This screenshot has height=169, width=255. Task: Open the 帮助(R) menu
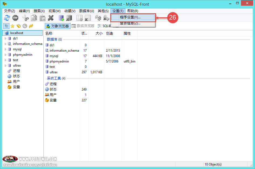pyautogui.click(x=133, y=11)
